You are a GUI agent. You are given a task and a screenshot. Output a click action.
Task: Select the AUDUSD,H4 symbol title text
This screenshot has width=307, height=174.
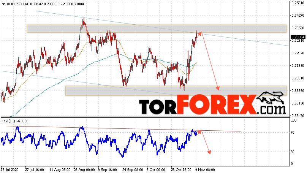[18, 4]
